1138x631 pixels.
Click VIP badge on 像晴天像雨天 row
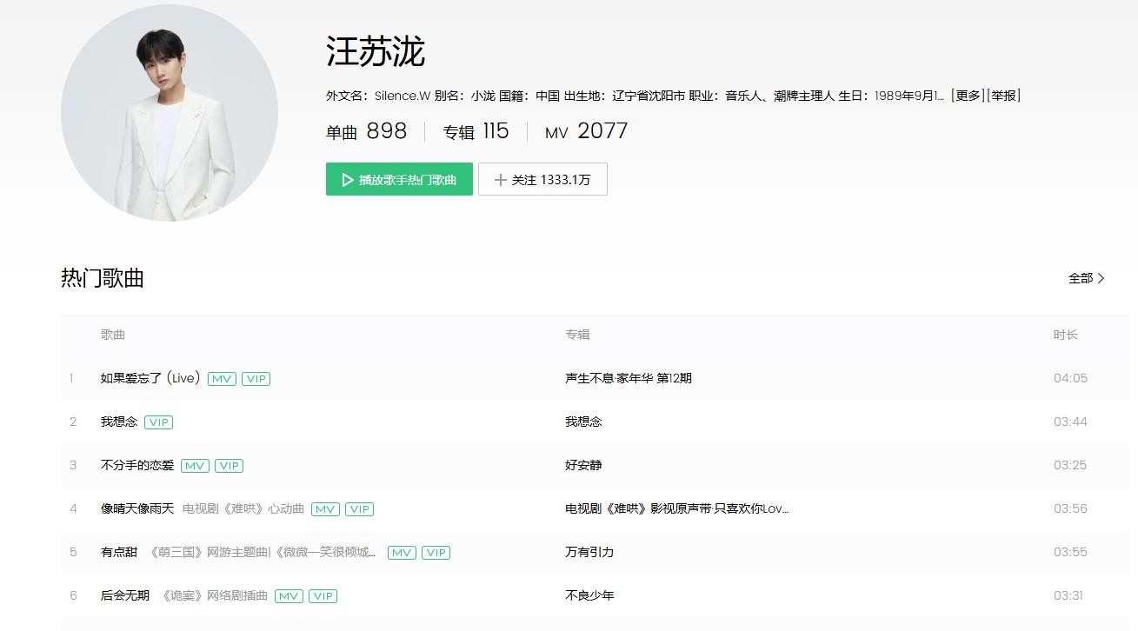pos(359,509)
